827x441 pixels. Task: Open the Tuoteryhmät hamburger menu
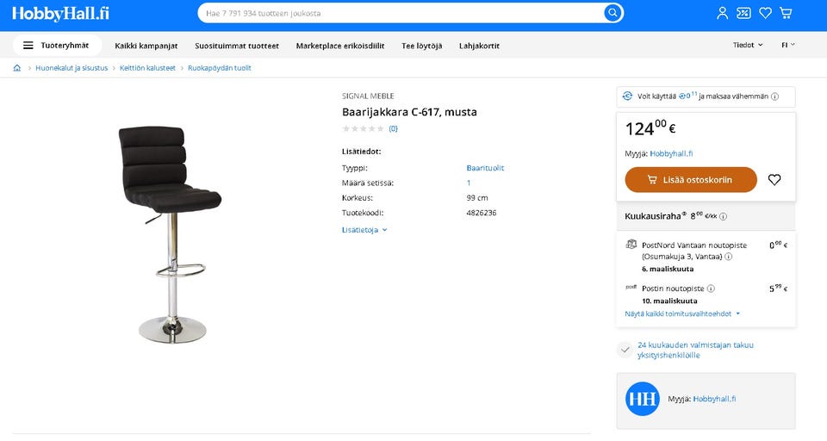(57, 46)
